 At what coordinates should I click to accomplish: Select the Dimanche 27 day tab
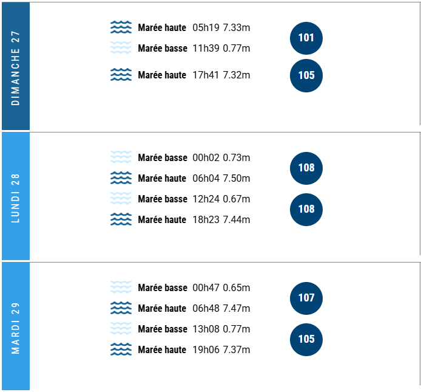(16, 66)
